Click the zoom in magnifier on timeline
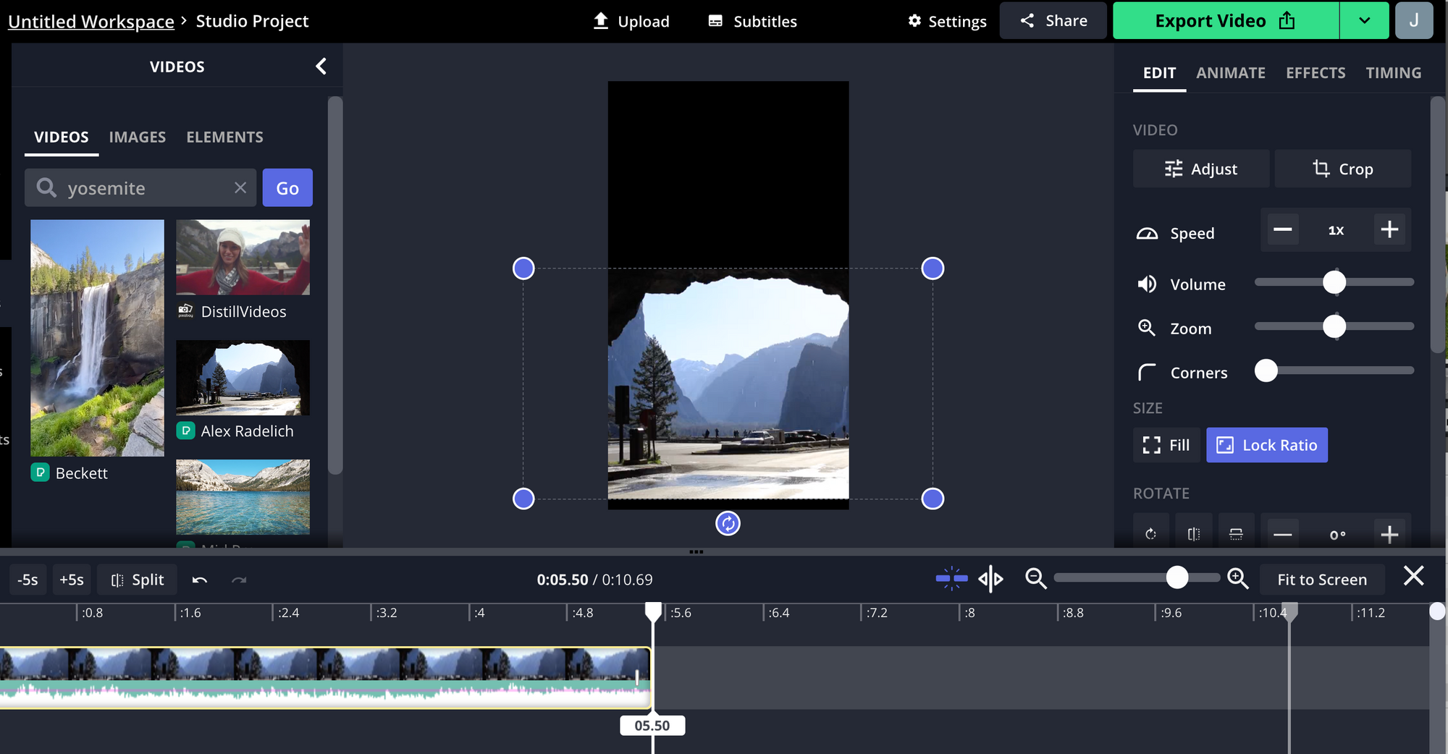The height and width of the screenshot is (754, 1448). (1237, 579)
